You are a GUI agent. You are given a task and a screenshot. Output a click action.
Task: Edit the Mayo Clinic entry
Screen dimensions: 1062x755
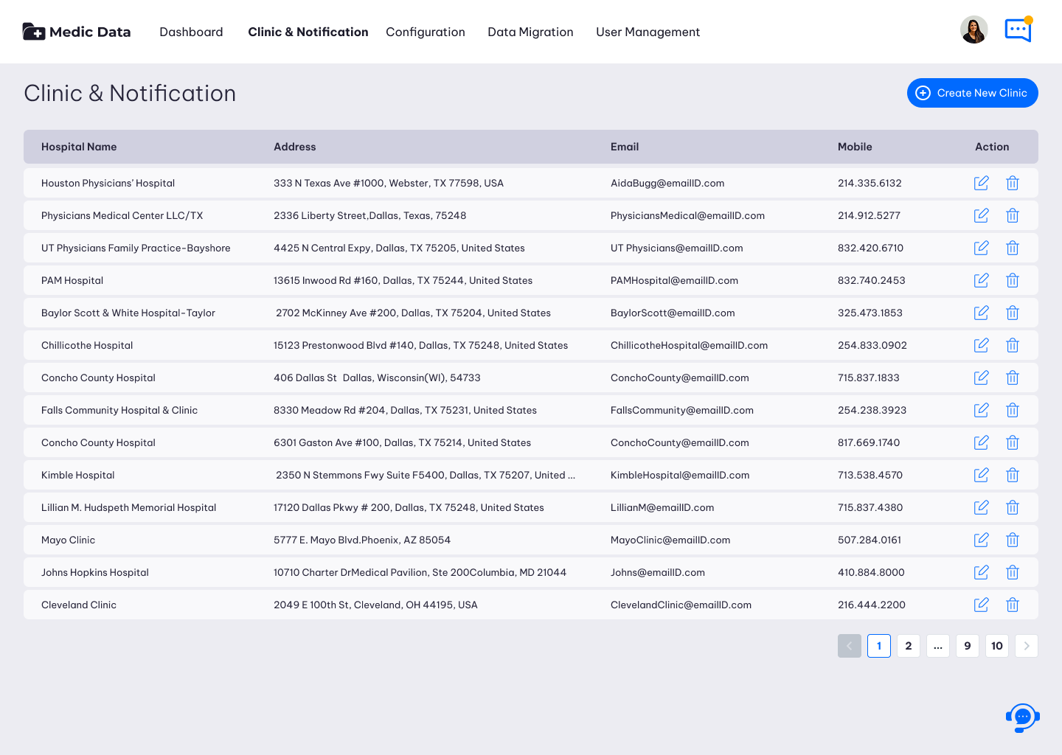[981, 540]
